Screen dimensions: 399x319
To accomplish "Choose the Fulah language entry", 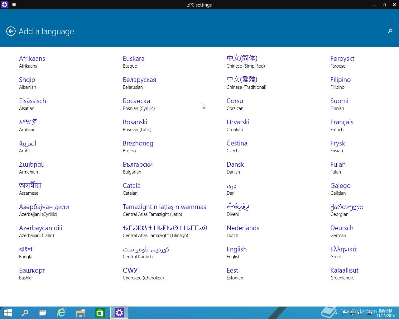I will pos(338,168).
